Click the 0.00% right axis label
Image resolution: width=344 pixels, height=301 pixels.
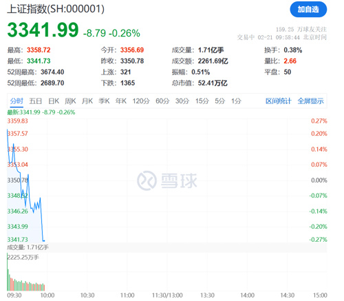coord(319,180)
